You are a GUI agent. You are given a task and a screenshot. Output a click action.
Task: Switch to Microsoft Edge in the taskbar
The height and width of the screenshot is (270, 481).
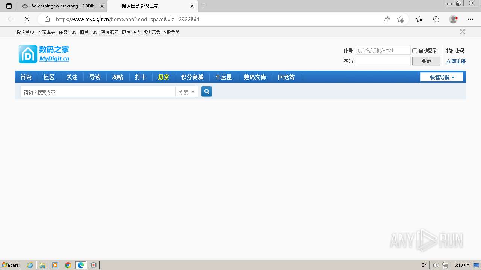click(x=81, y=265)
